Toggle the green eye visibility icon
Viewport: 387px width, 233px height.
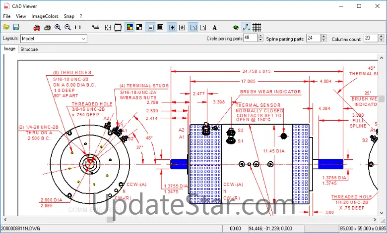click(x=236, y=27)
